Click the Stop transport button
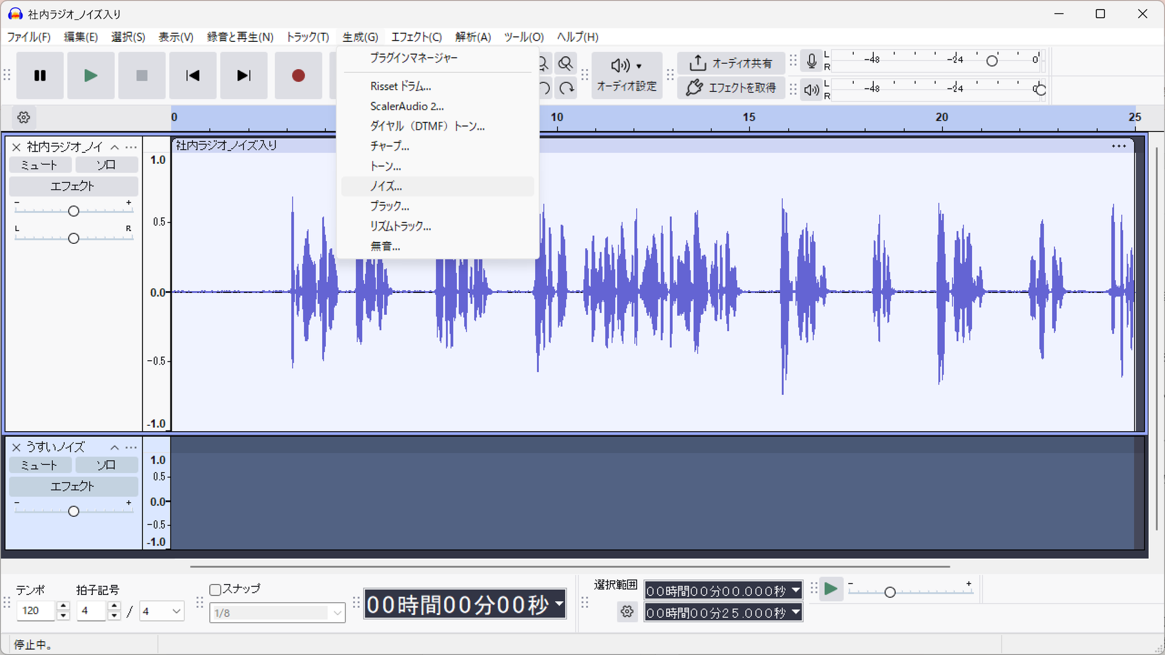 [142, 76]
